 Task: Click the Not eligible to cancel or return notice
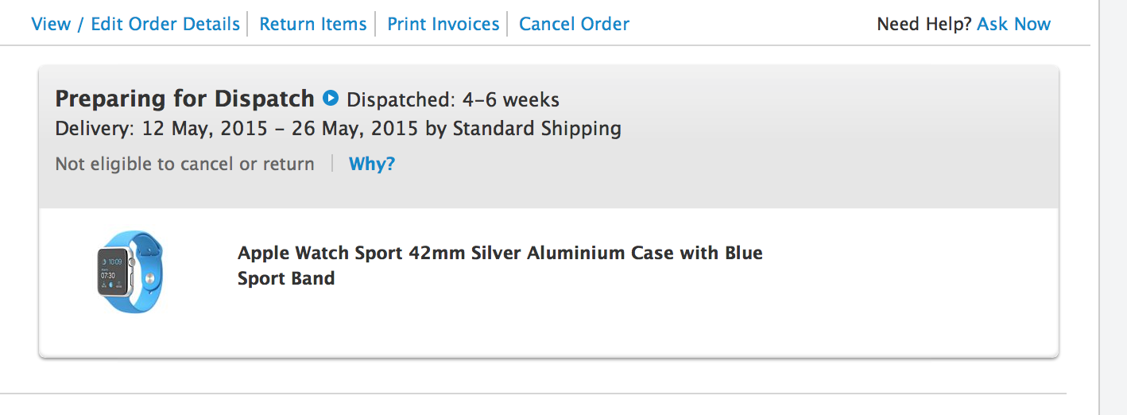click(x=184, y=164)
